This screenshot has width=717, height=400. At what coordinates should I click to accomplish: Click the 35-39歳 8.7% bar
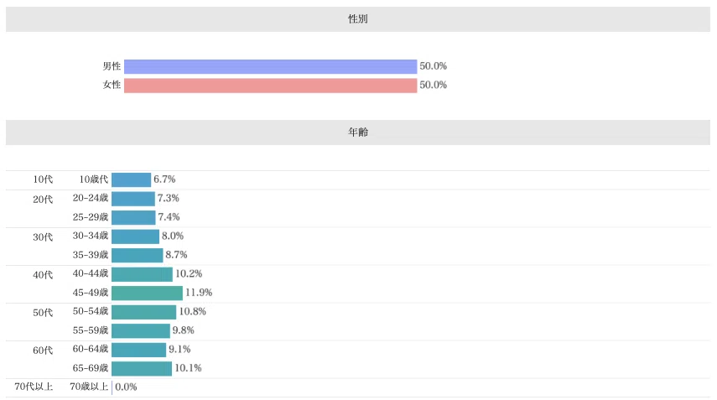tap(138, 255)
